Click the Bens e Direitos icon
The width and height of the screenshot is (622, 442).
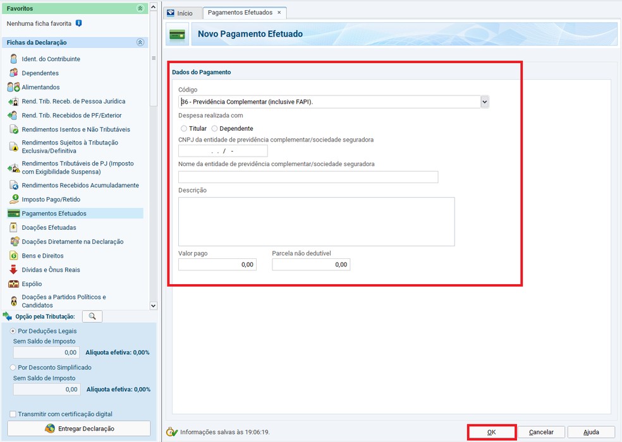click(x=13, y=256)
